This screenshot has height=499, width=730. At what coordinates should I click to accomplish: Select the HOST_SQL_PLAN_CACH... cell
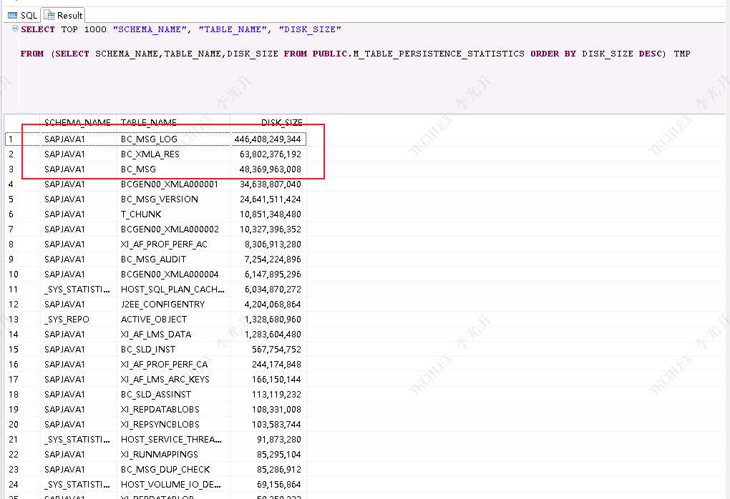click(173, 290)
